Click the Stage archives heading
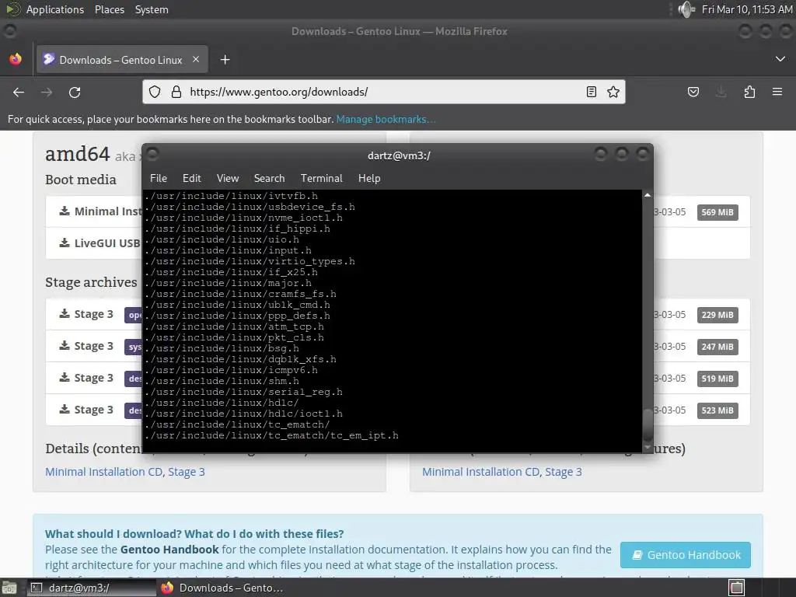This screenshot has height=597, width=796. point(91,281)
